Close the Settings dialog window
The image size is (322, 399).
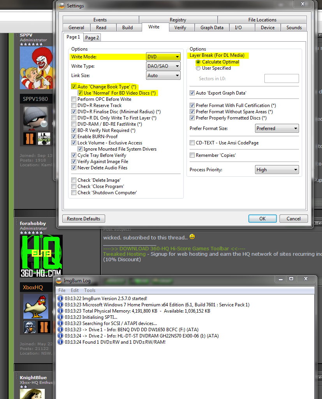(x=303, y=4)
